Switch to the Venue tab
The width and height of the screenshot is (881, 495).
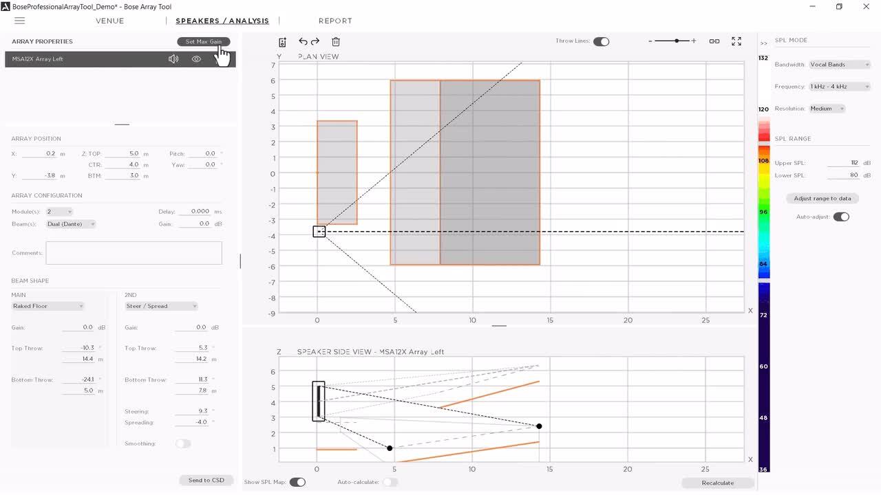point(110,21)
